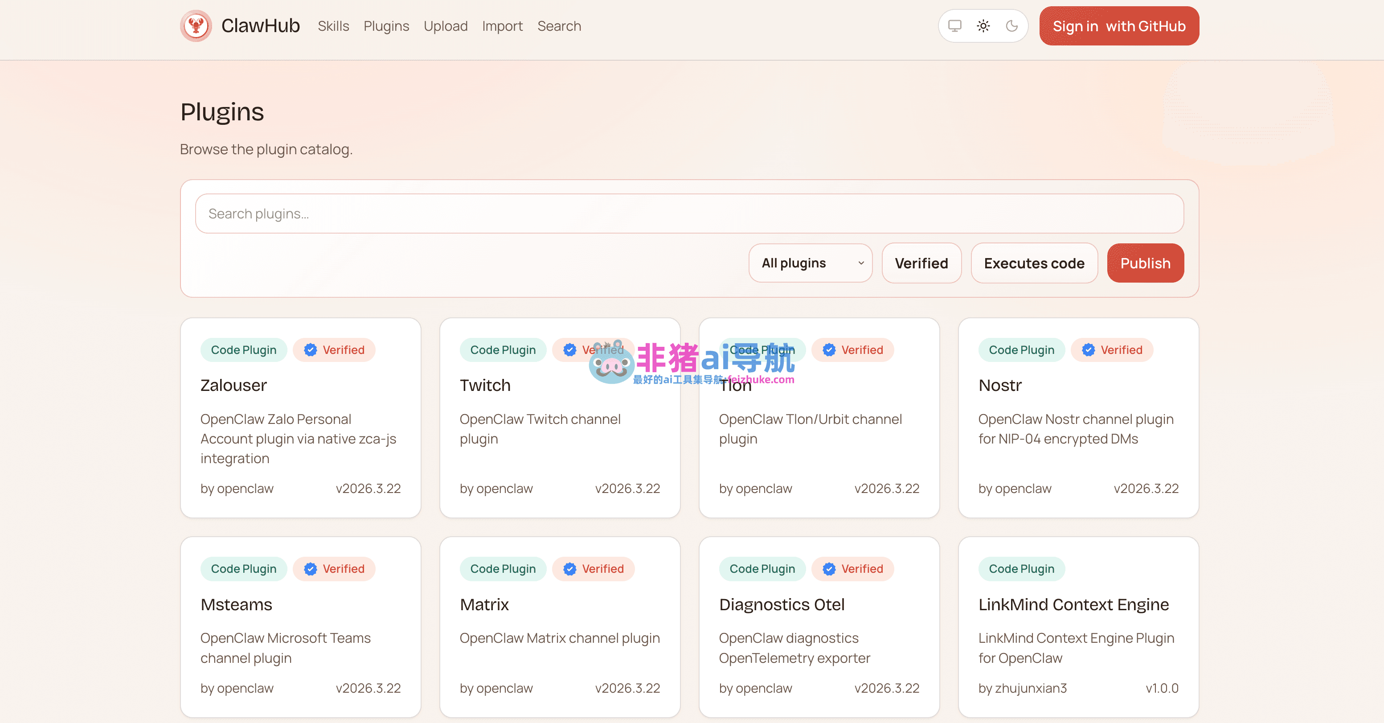This screenshot has height=723, width=1384.
Task: Click the Code Plugin tag on Matrix
Action: coord(503,569)
